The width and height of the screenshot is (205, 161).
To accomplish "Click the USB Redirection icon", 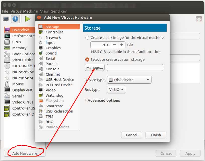I will (x=41, y=111).
